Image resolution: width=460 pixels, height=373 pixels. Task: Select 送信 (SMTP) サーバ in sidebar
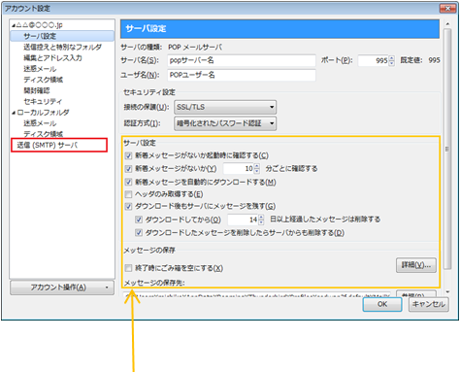[x=48, y=145]
